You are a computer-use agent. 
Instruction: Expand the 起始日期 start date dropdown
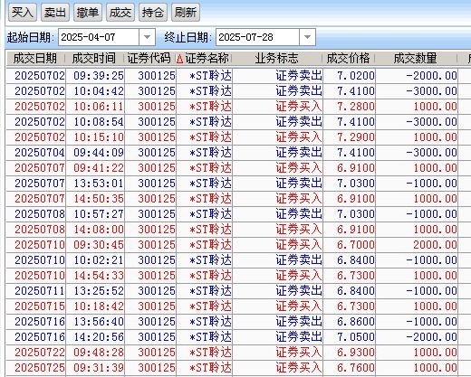click(147, 37)
